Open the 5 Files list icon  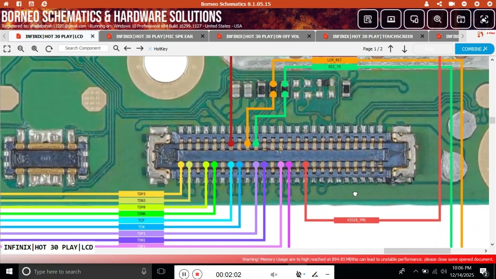pos(486,35)
